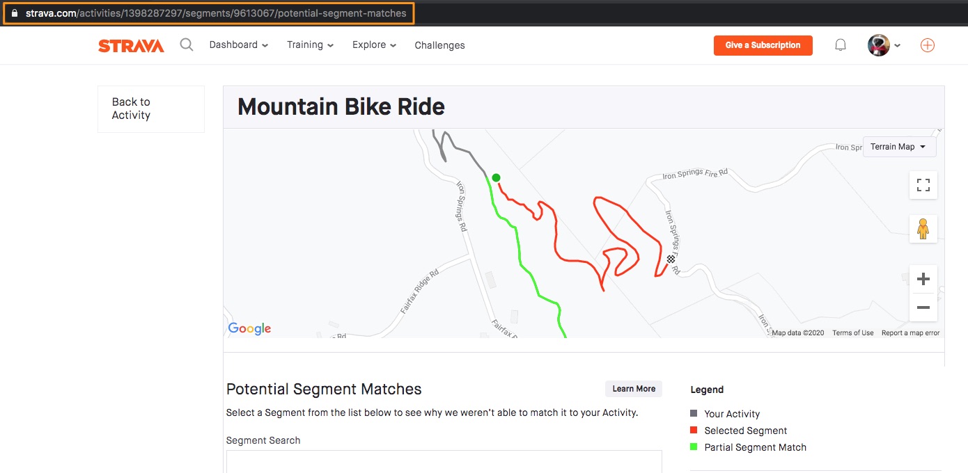Open the Terrain Map dropdown
The image size is (968, 473).
point(899,146)
